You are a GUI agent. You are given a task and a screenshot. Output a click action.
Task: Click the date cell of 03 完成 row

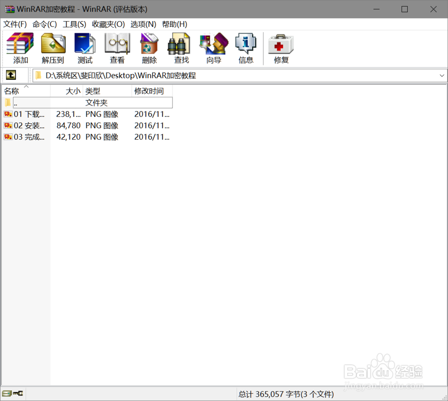click(x=152, y=137)
